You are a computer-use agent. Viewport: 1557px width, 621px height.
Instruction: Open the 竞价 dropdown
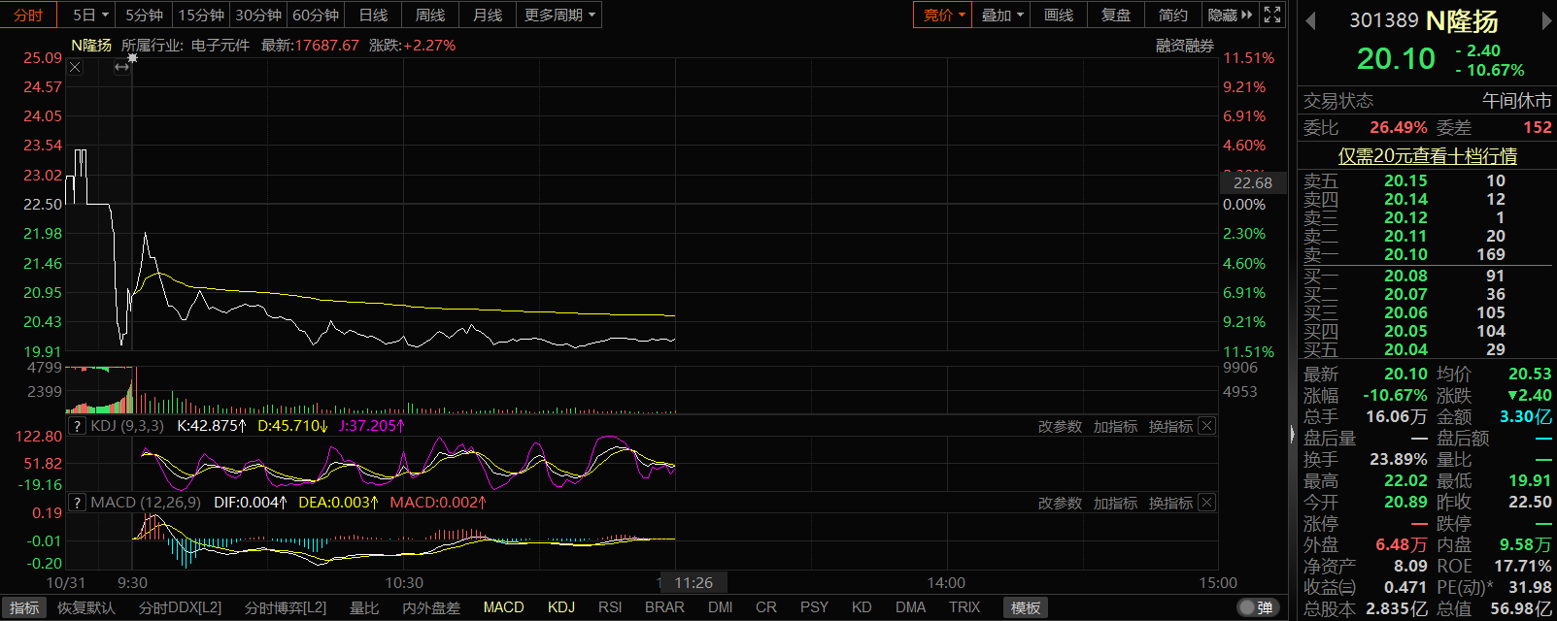coord(943,15)
